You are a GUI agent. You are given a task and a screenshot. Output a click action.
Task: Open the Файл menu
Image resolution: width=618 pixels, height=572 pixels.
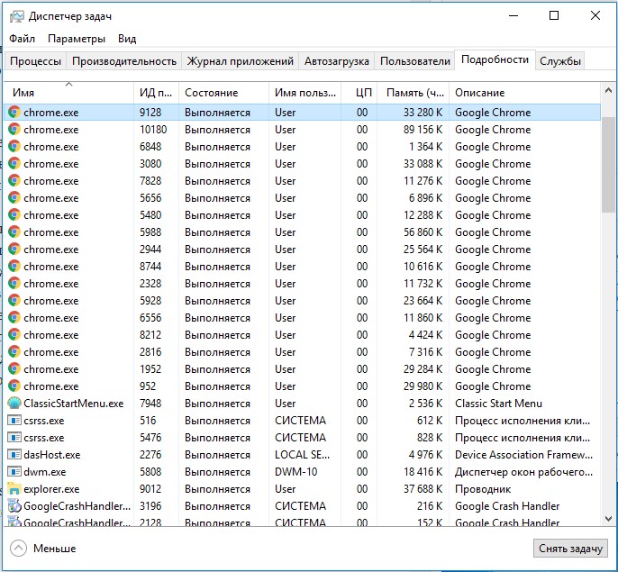tap(22, 39)
